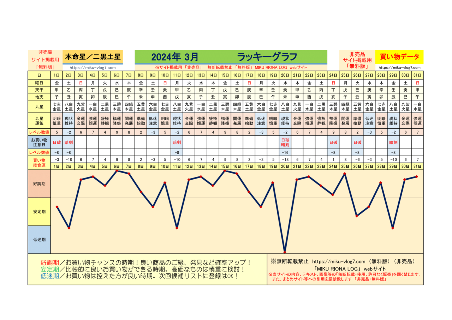Viewport: 452px width, 320px height.
Task: Click the ラッキーグラフ heading in green banner
Action: (x=267, y=57)
